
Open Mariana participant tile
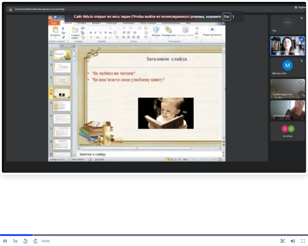(x=288, y=67)
